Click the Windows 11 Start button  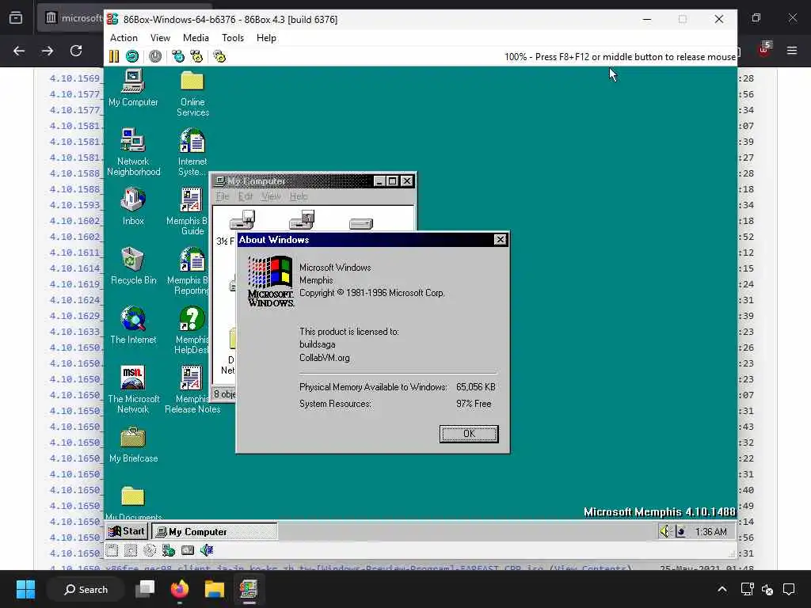(25, 589)
